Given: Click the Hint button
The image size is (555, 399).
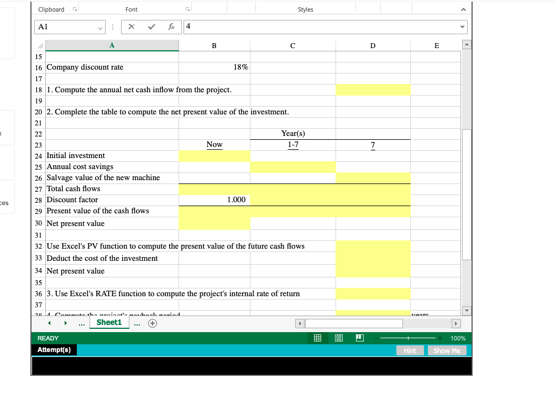Looking at the screenshot, I should tap(410, 350).
